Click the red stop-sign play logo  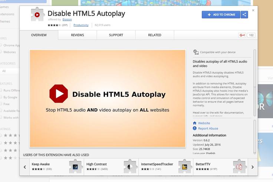[59, 94]
